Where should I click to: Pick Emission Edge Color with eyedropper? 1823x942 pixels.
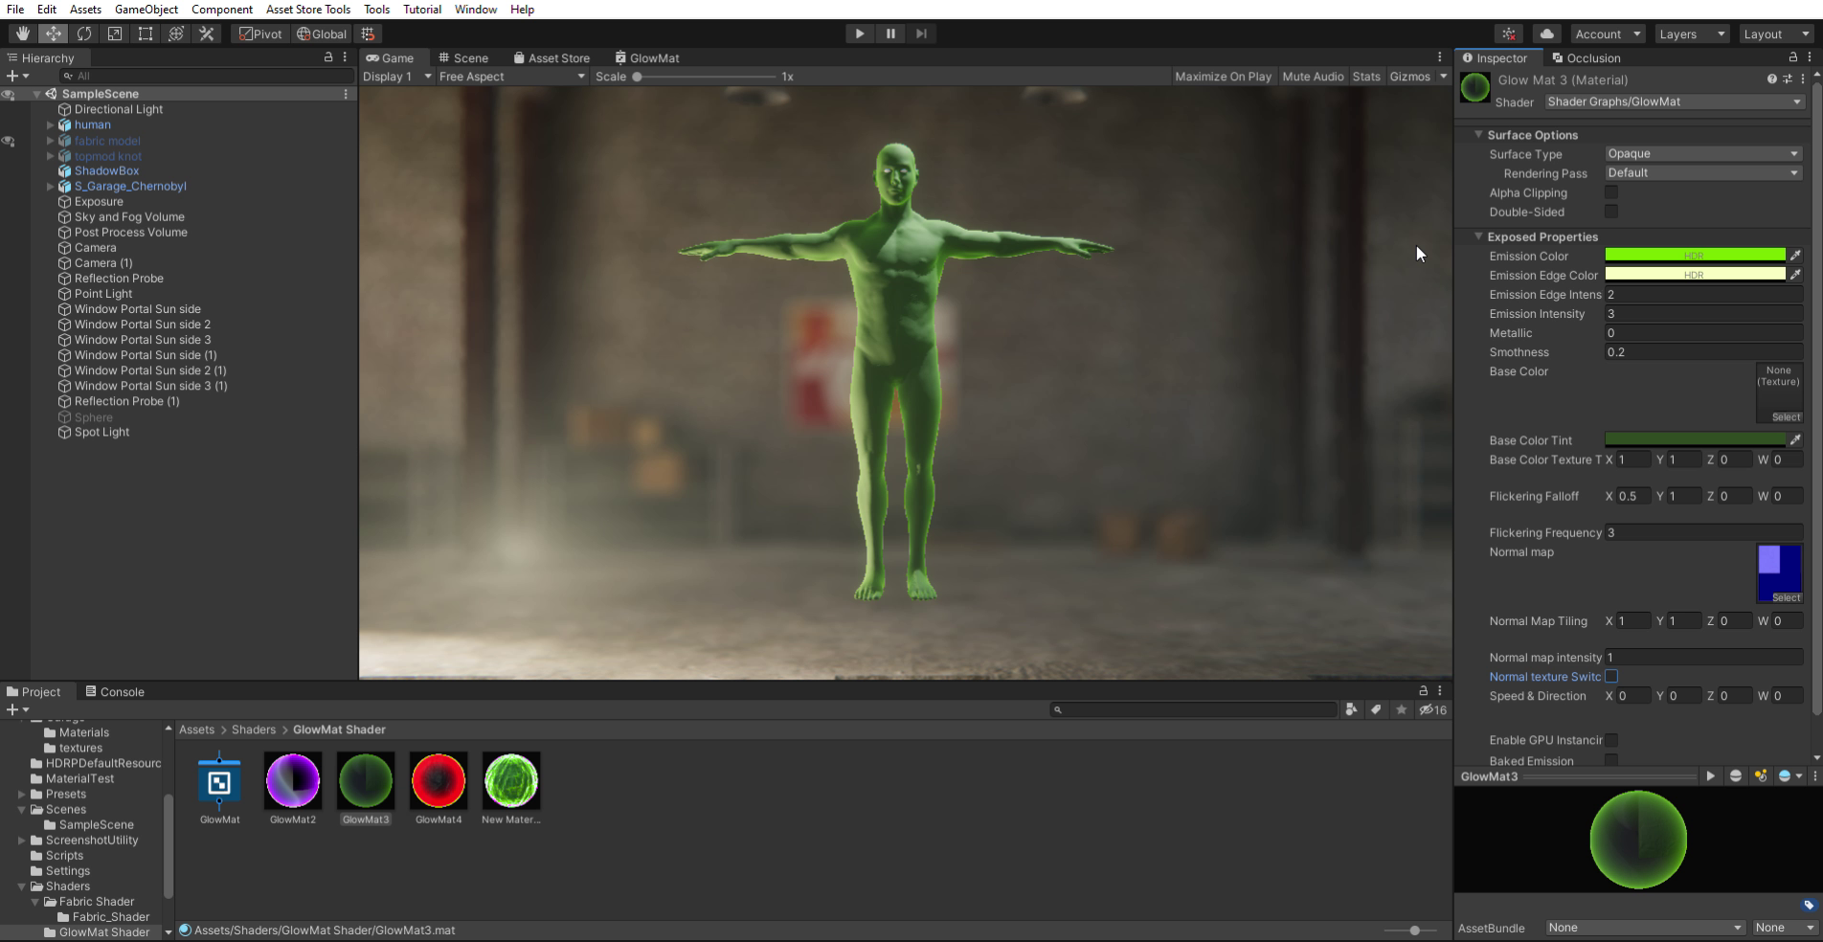pyautogui.click(x=1795, y=275)
